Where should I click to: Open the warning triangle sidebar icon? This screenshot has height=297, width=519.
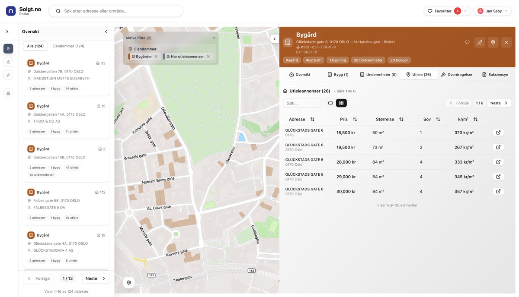tap(8, 62)
